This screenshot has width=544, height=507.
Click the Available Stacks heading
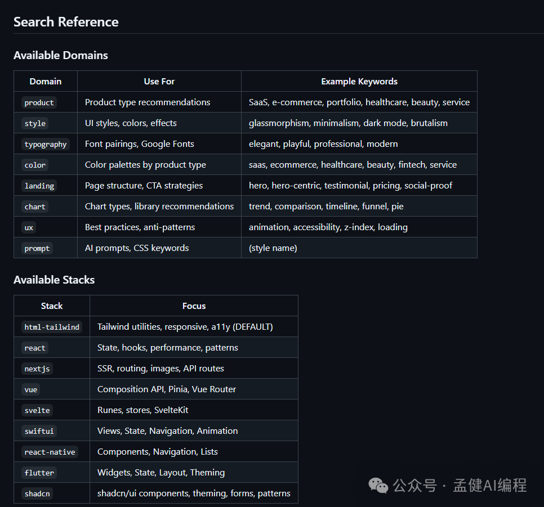click(x=54, y=280)
